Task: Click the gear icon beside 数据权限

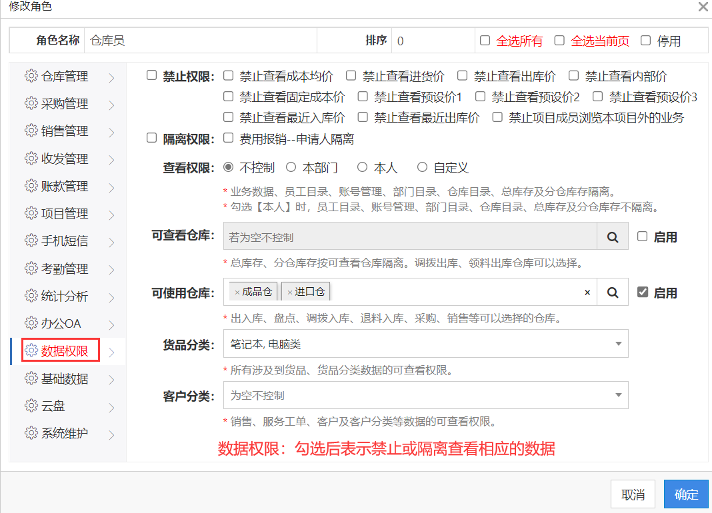Action: tap(31, 350)
